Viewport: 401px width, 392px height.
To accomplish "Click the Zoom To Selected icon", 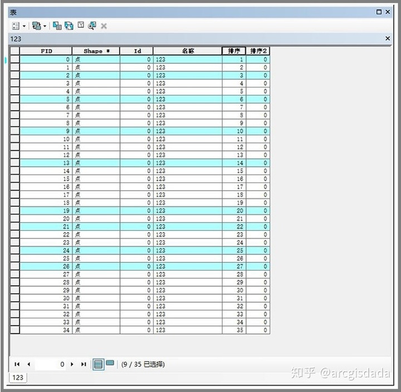I will (92, 26).
